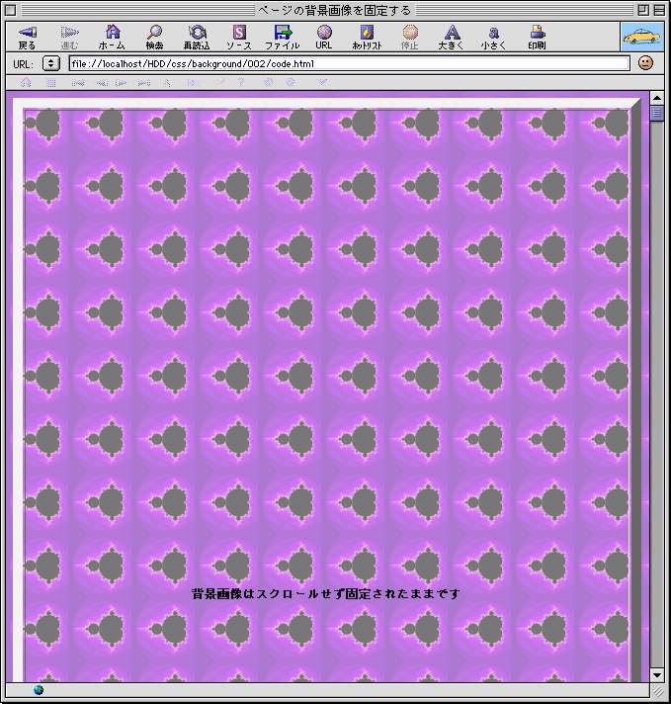Click the car logo icon
671x704 pixels.
click(642, 37)
